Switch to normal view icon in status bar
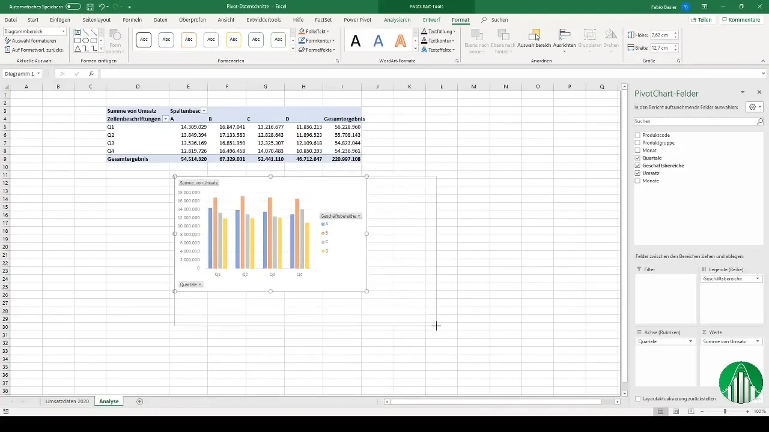Screen dimensions: 769x432 (660, 412)
